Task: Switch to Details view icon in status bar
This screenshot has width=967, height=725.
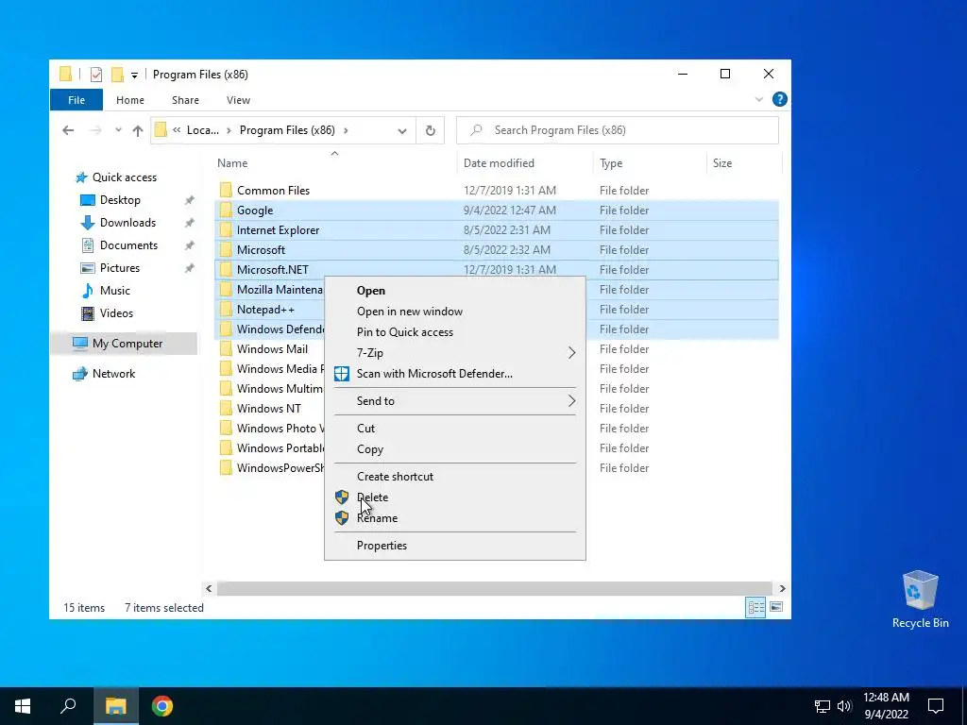Action: point(755,607)
